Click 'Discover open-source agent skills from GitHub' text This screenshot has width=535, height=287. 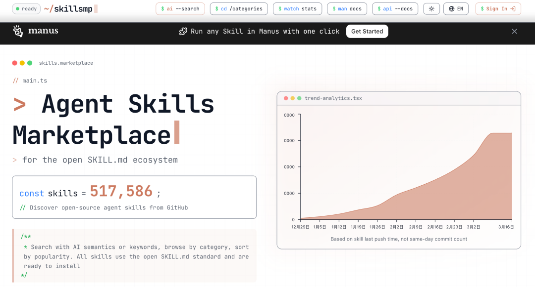(108, 207)
